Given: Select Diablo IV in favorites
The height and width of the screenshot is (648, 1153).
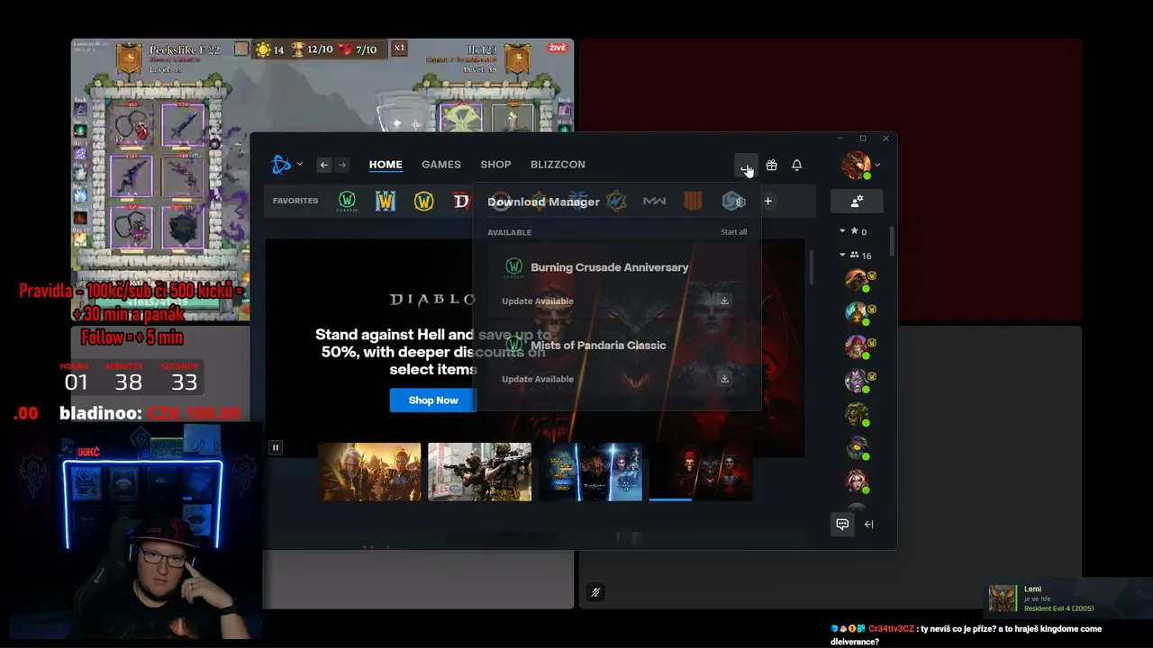Looking at the screenshot, I should click(461, 201).
